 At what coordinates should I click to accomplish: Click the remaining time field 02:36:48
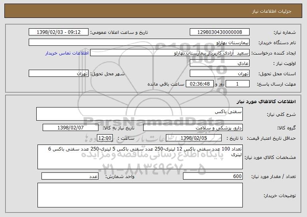click(x=199, y=84)
